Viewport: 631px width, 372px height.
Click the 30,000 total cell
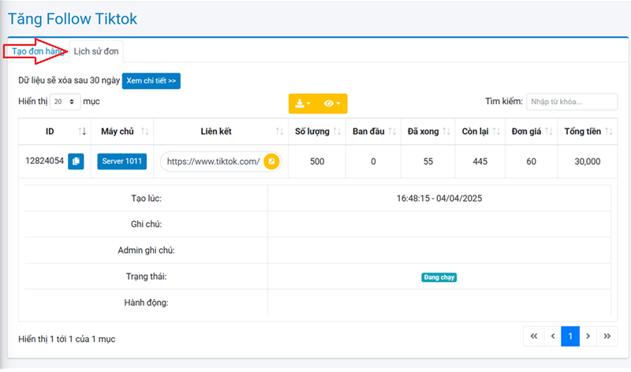tap(588, 162)
